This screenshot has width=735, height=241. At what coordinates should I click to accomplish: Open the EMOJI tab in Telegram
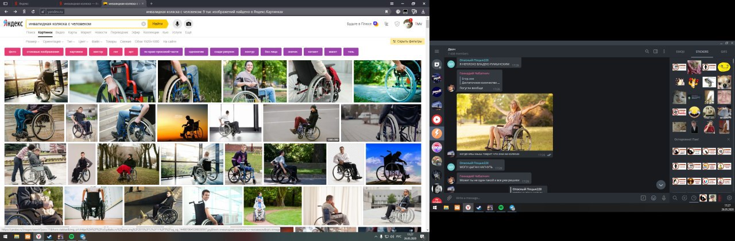[680, 51]
